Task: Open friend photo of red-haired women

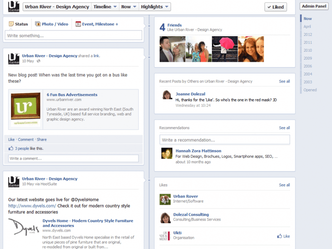Action: [251, 49]
